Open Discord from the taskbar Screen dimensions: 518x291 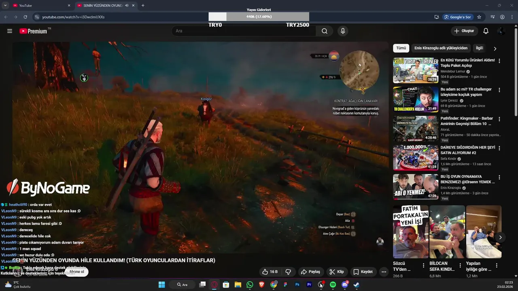tap(345, 285)
